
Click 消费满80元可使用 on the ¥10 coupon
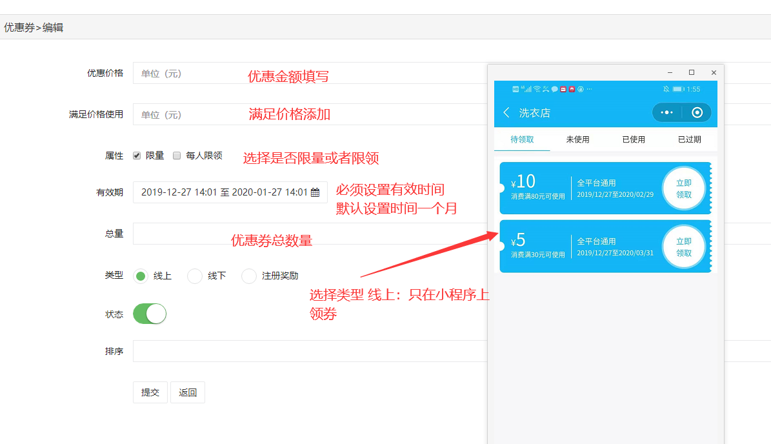(x=538, y=196)
